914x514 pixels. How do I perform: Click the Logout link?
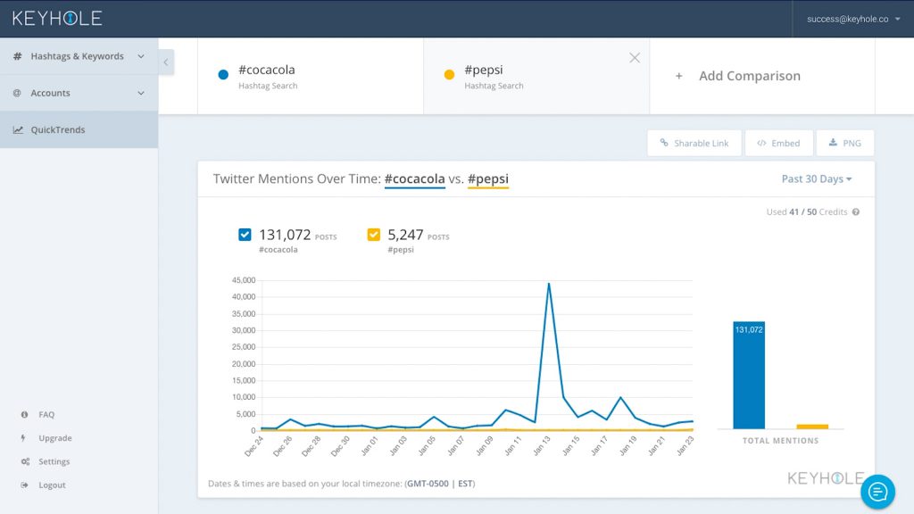click(x=52, y=485)
